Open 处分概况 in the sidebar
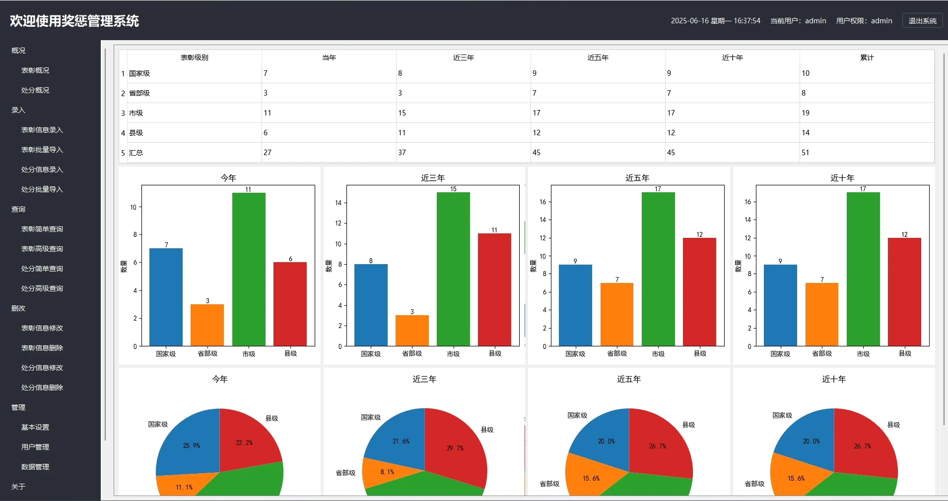The height and width of the screenshot is (501, 948). [x=35, y=90]
